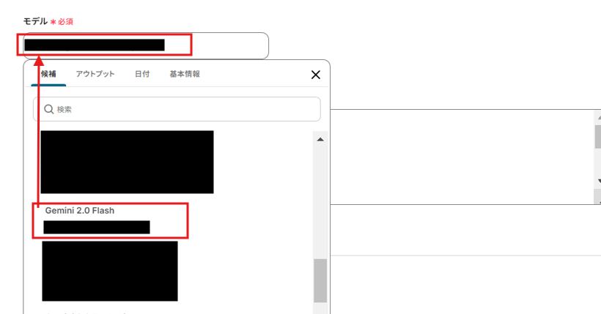Close the candidate popup with the X
The image size is (601, 314).
point(315,75)
